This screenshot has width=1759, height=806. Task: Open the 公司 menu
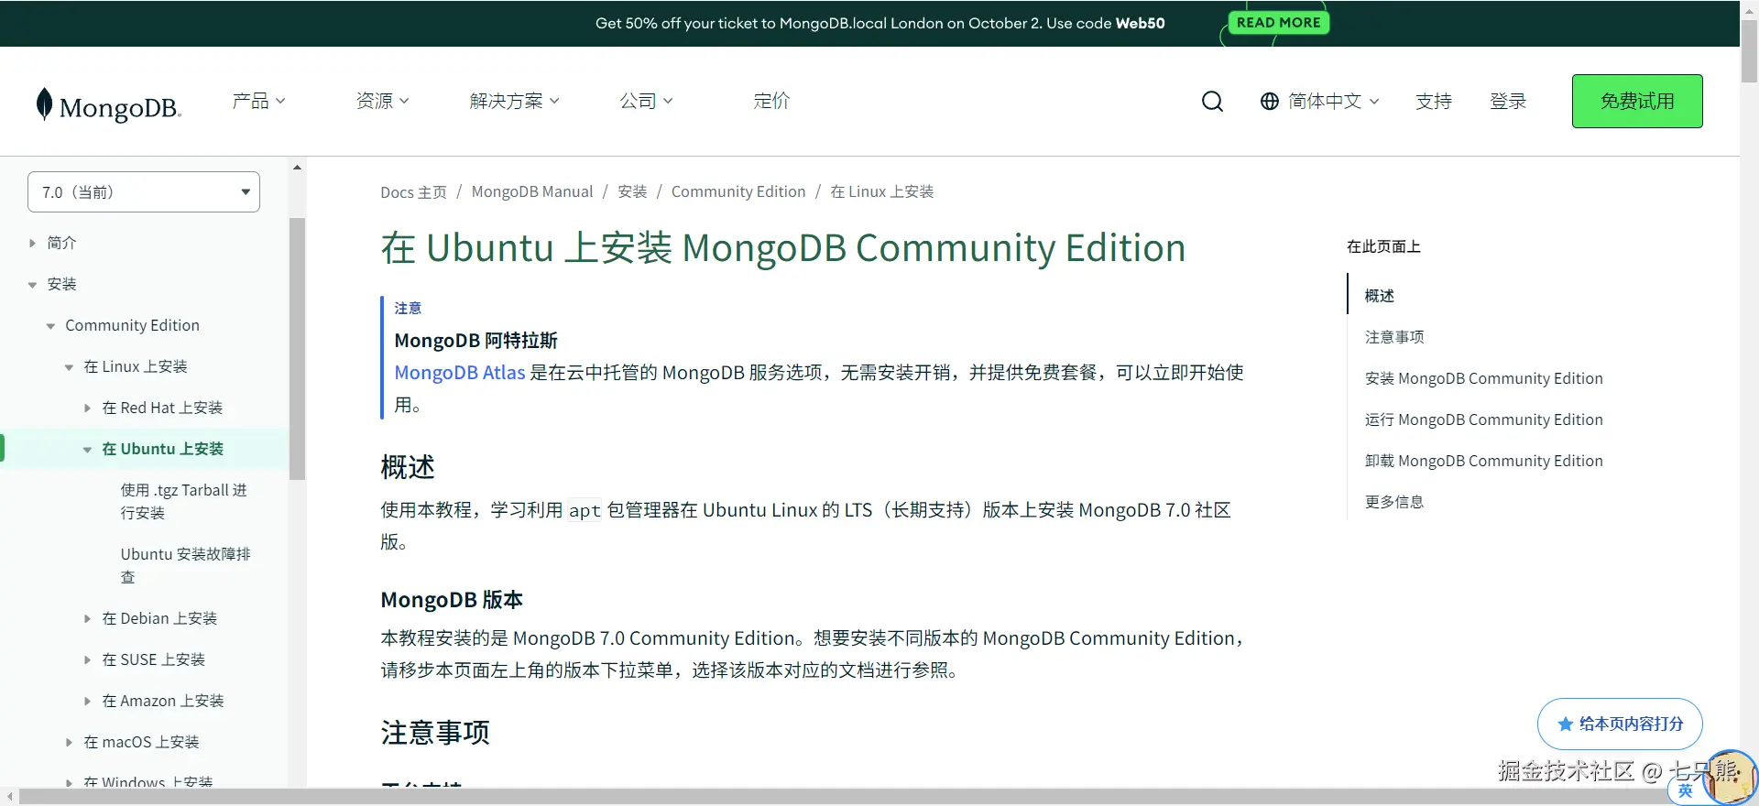646,101
